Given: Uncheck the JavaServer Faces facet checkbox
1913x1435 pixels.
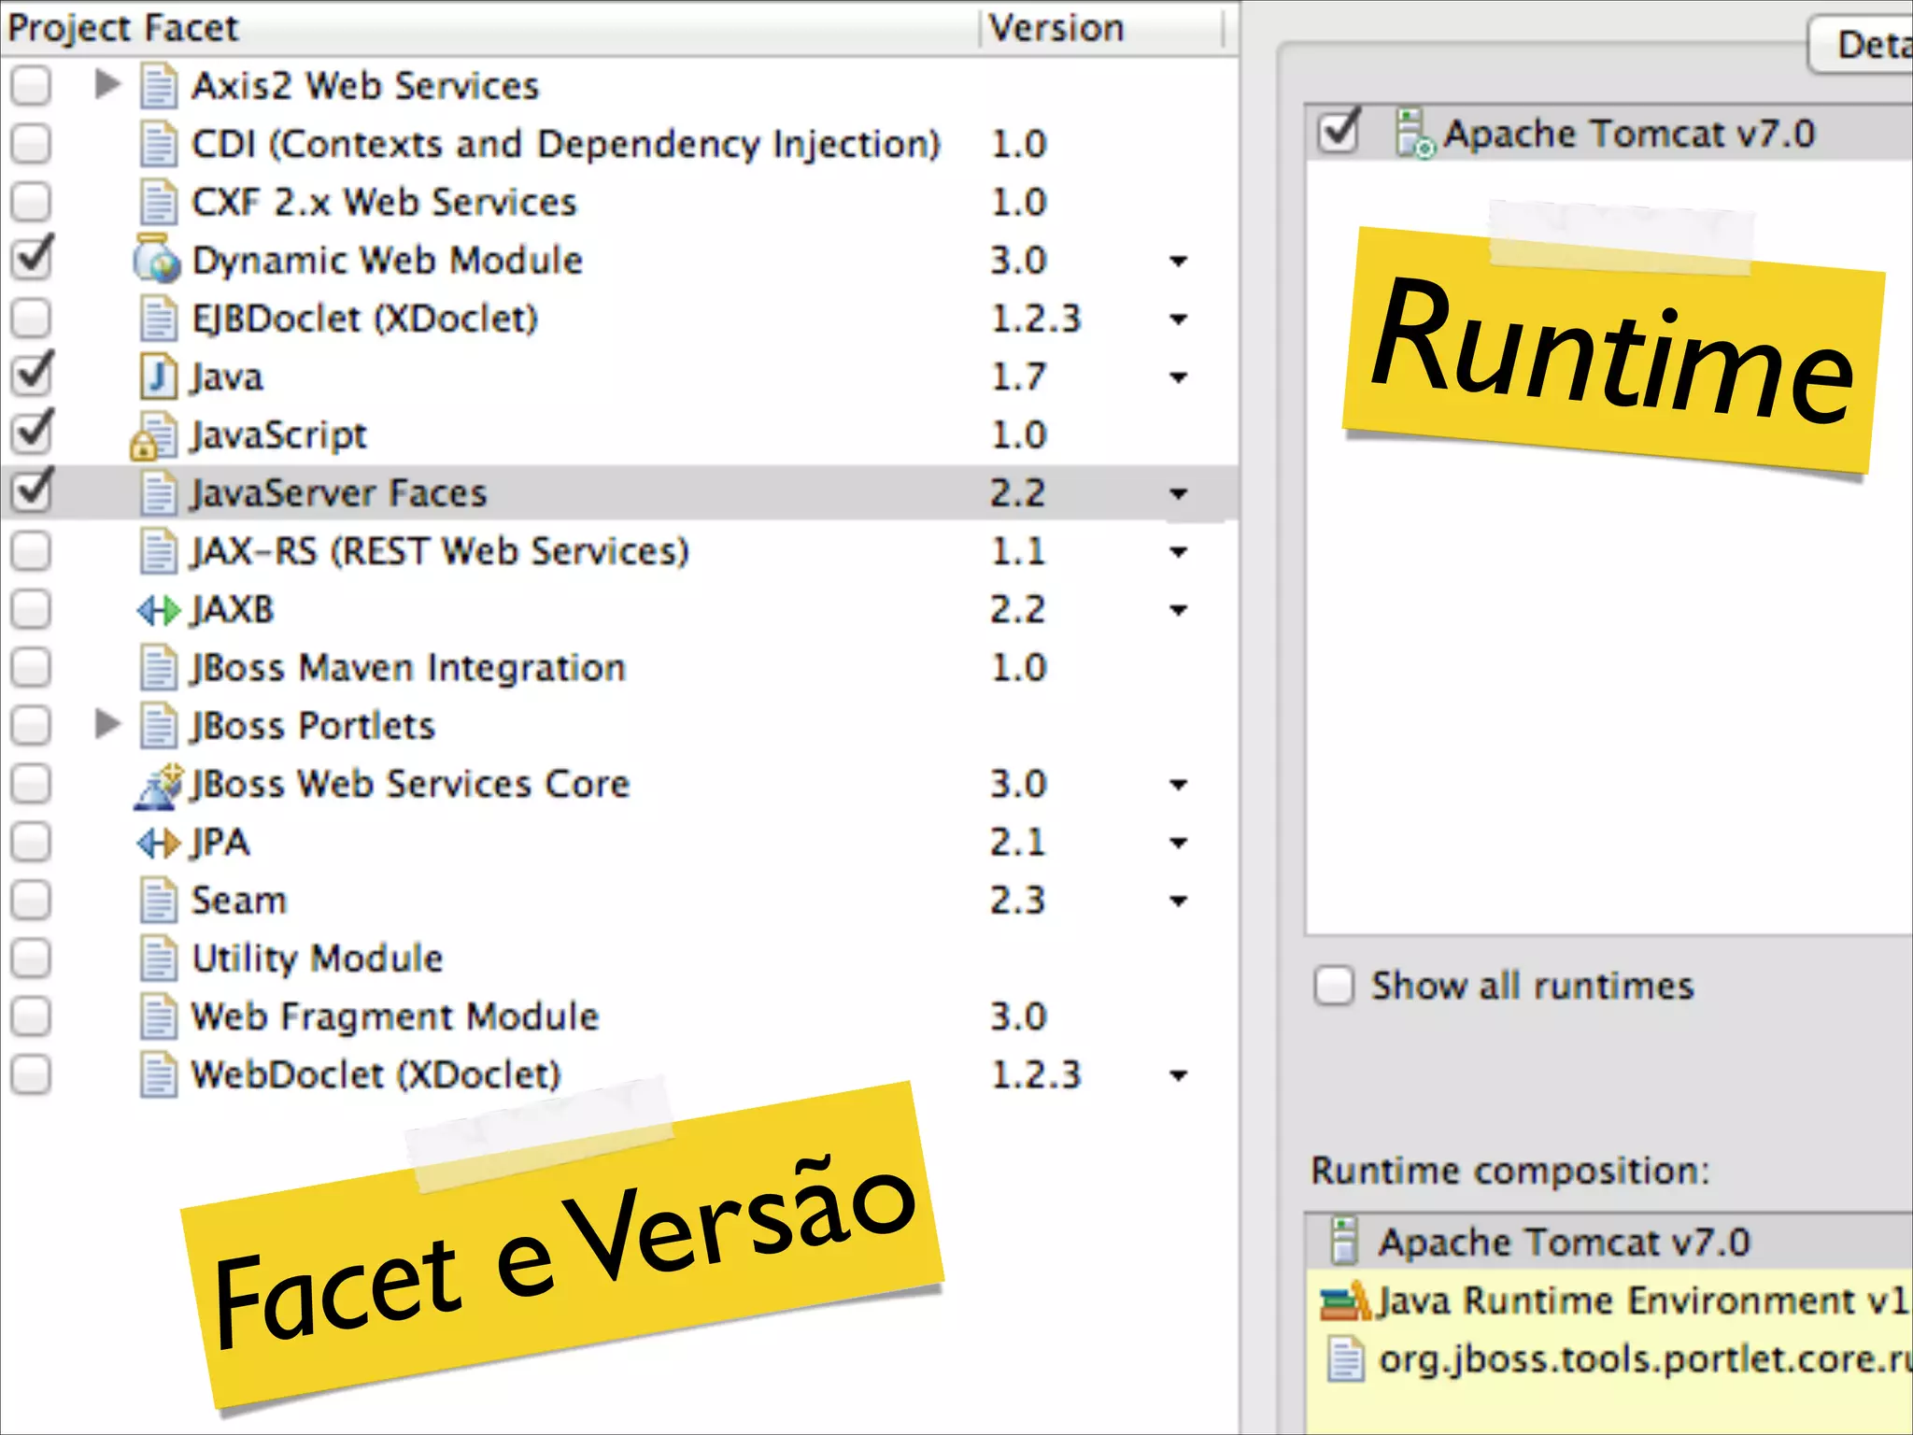Looking at the screenshot, I should click(x=32, y=491).
